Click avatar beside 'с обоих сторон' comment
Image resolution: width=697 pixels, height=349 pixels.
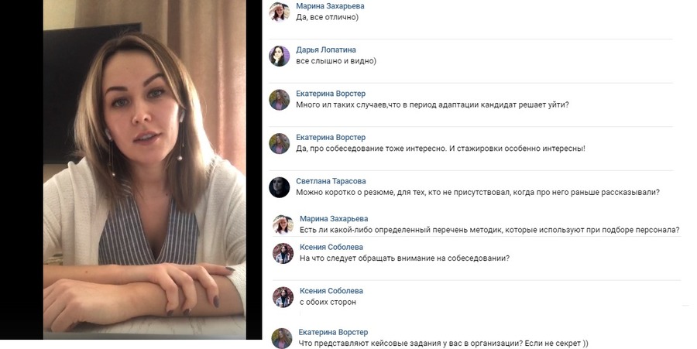pyautogui.click(x=283, y=296)
